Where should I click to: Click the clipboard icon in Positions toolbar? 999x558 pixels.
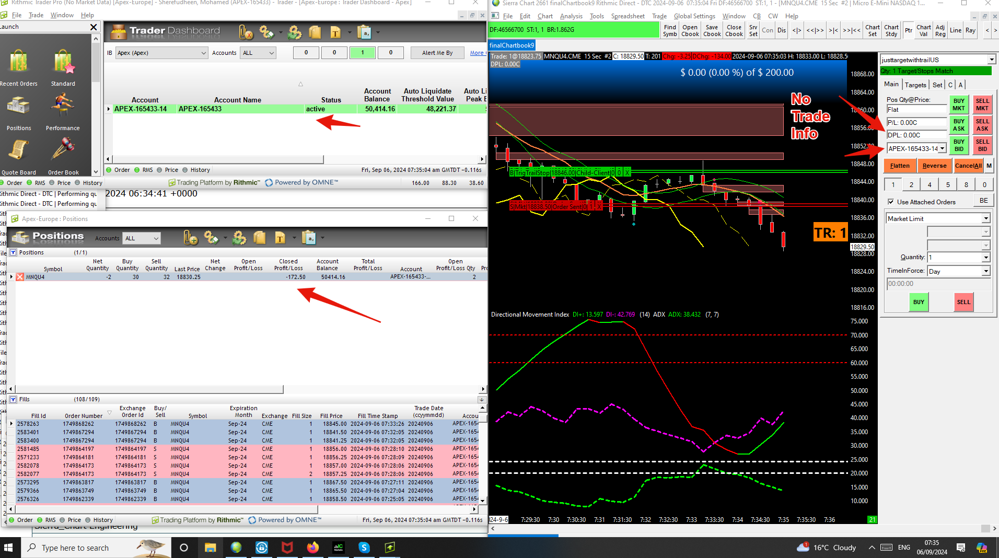pyautogui.click(x=309, y=238)
